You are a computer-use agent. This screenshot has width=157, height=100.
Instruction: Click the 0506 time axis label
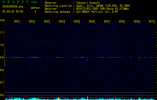[x=92, y=21]
